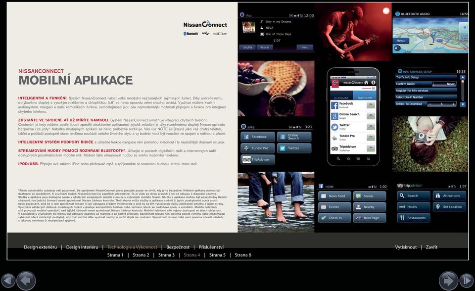Toggle Facebook On switch in phone app
This screenshot has height=291, width=475.
(x=371, y=105)
